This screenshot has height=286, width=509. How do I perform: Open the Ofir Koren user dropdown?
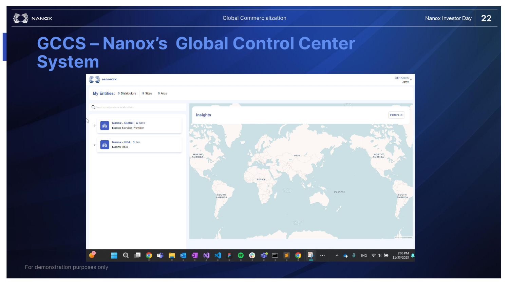[403, 79]
